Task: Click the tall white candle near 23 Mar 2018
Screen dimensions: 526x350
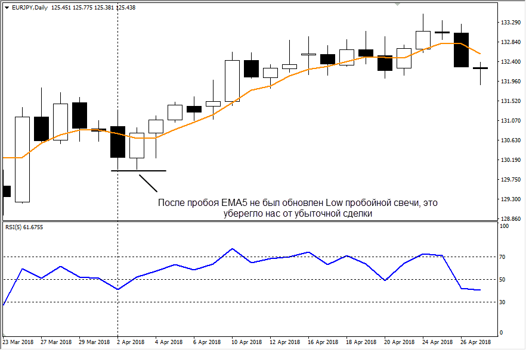Action: tap(22, 159)
